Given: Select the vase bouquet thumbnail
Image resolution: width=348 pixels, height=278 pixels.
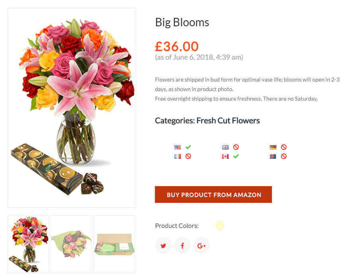Looking at the screenshot, I should point(28,244).
